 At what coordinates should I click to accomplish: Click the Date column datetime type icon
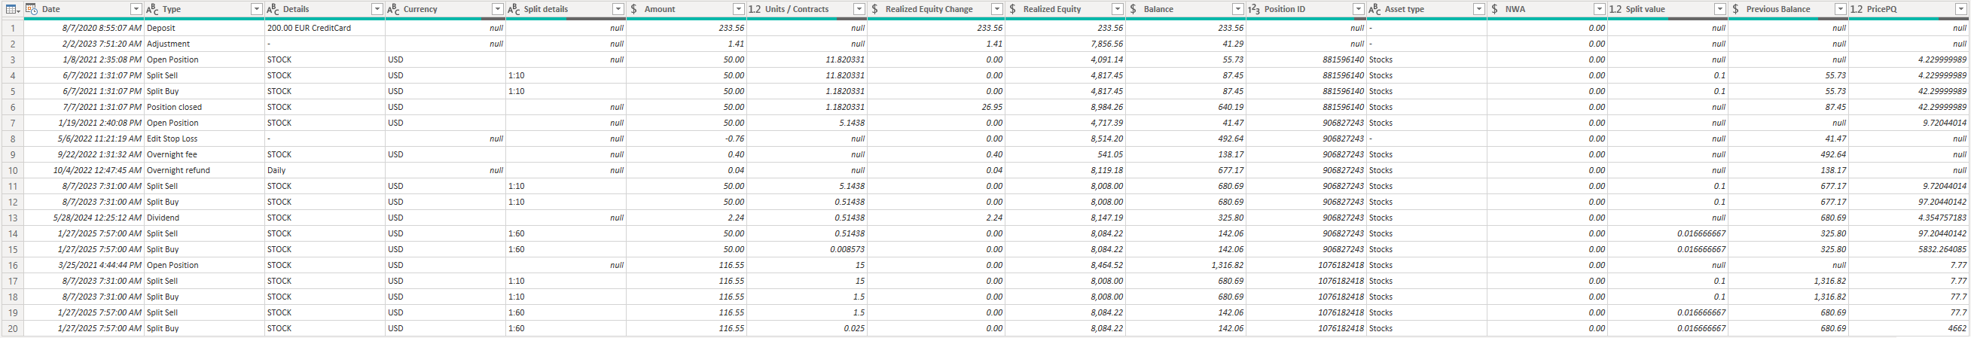pos(32,9)
